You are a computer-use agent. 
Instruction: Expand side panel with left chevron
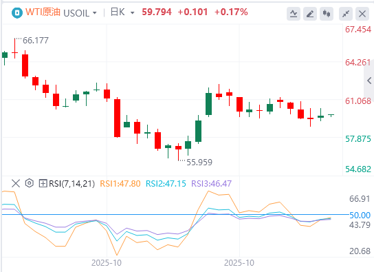point(369,81)
